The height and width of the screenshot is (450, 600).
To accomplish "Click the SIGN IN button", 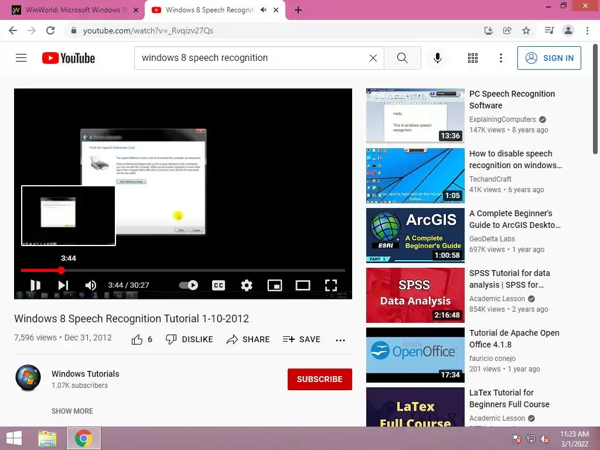I will pyautogui.click(x=549, y=58).
